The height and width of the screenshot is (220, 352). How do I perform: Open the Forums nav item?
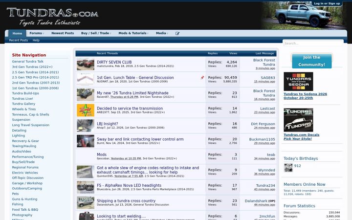(36, 33)
